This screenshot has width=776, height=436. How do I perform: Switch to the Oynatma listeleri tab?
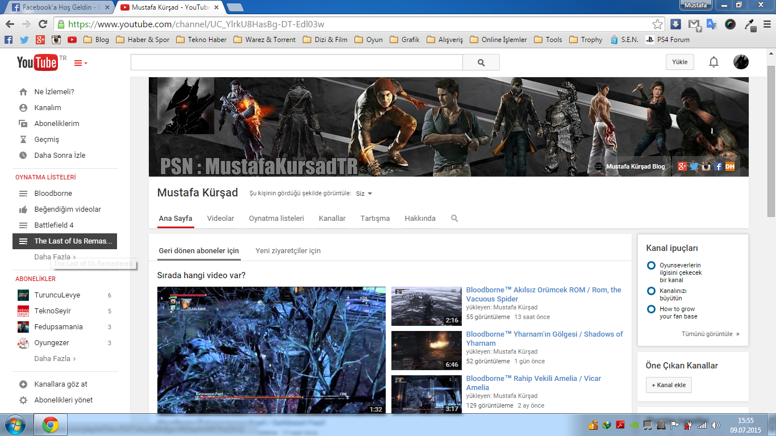(x=276, y=218)
